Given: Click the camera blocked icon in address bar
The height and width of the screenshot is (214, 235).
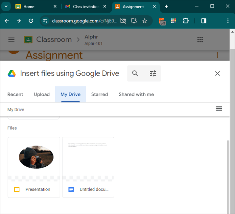Looking at the screenshot, I should click(x=123, y=21).
